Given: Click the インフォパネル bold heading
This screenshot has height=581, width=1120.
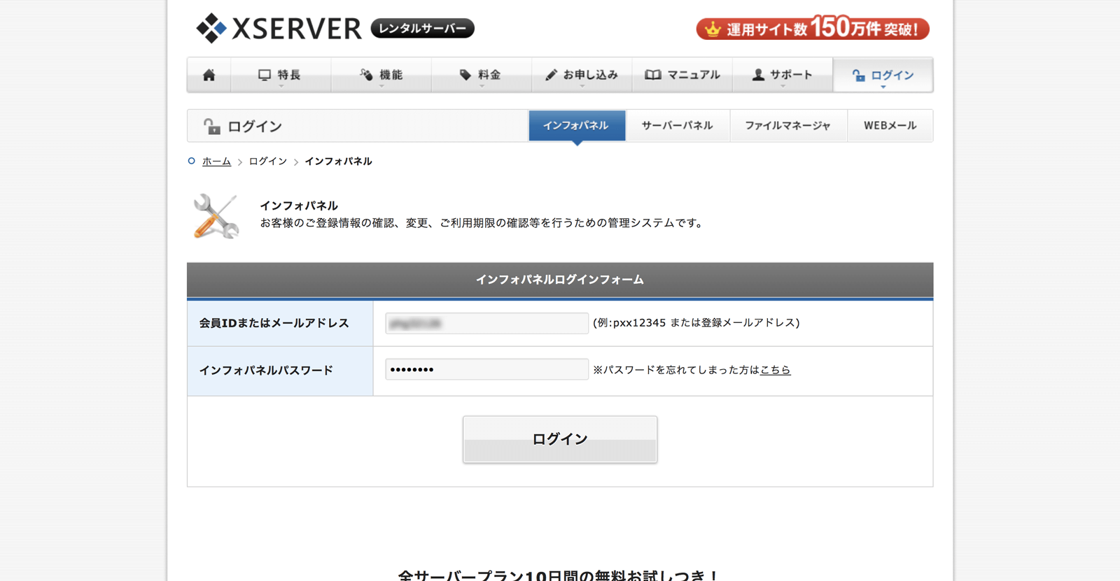Looking at the screenshot, I should (299, 206).
